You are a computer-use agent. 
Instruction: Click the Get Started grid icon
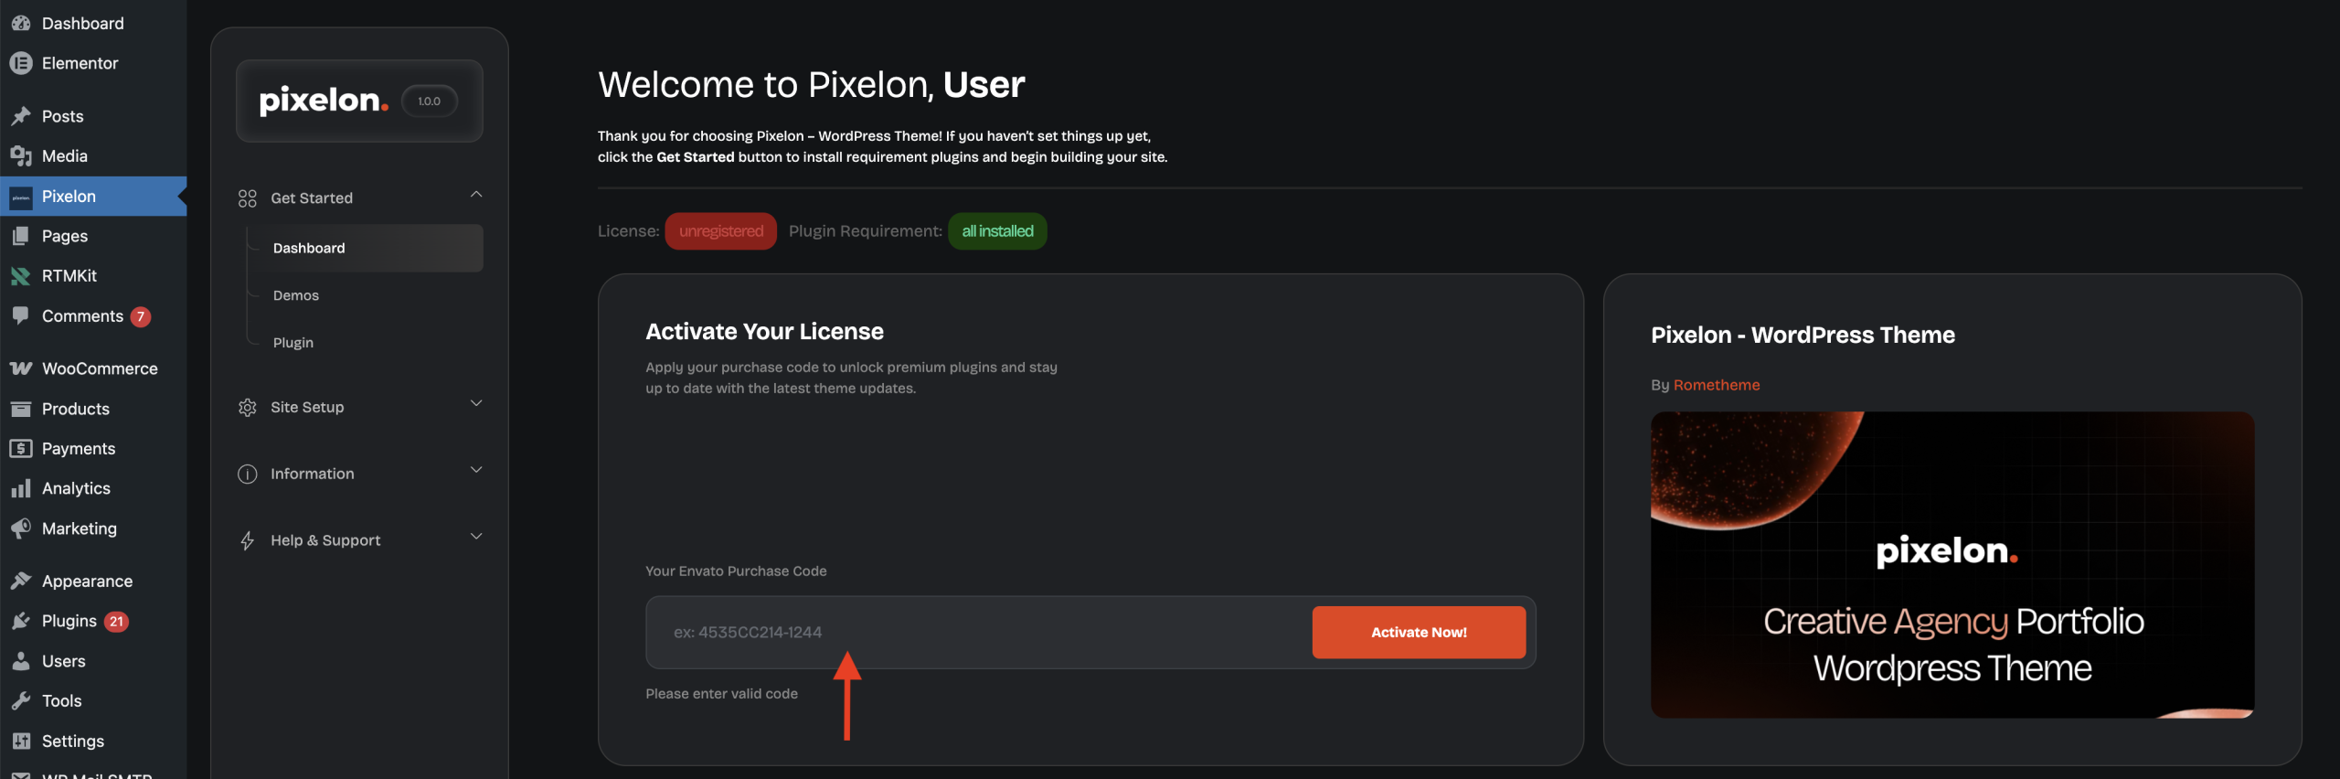pyautogui.click(x=247, y=198)
